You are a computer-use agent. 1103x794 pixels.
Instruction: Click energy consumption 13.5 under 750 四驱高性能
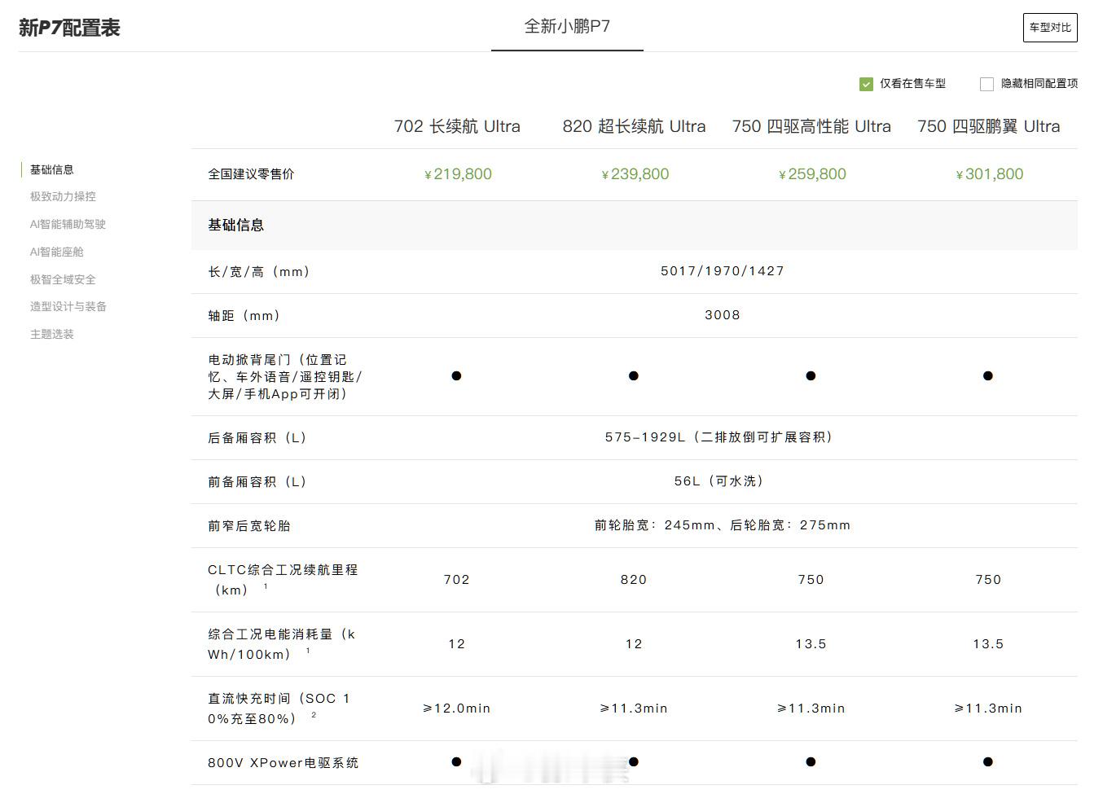click(x=811, y=644)
